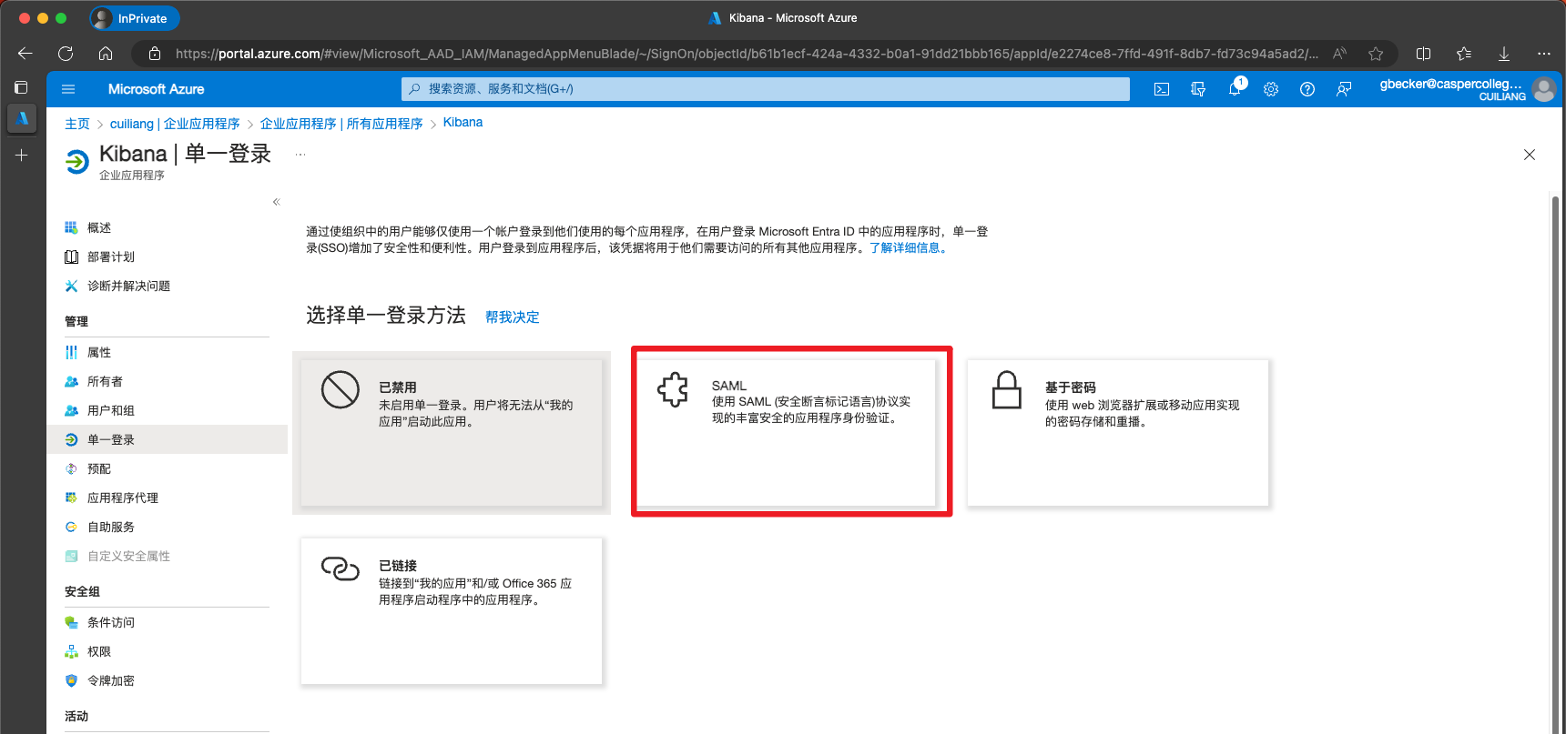Click the Microsoft Azure portal title
Image resolution: width=1566 pixels, height=734 pixels.
tap(156, 89)
